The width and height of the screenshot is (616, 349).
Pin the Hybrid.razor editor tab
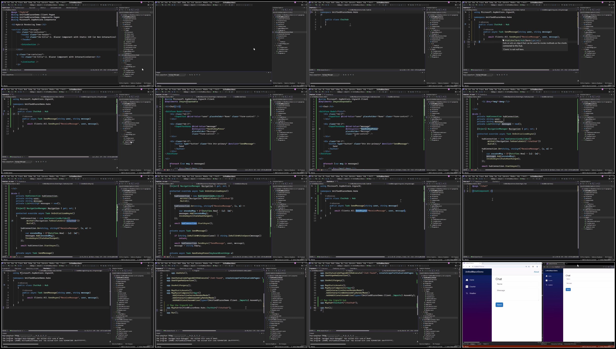(x=11, y=8)
